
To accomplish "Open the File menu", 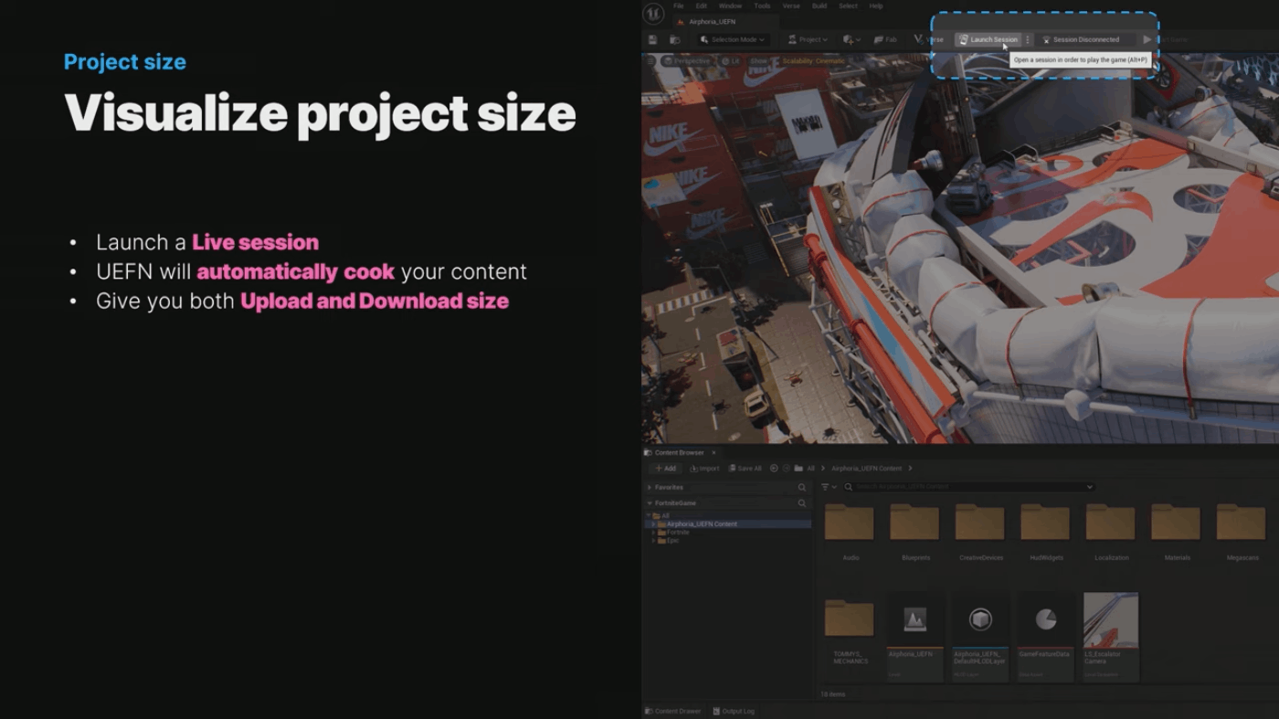I will click(x=679, y=6).
